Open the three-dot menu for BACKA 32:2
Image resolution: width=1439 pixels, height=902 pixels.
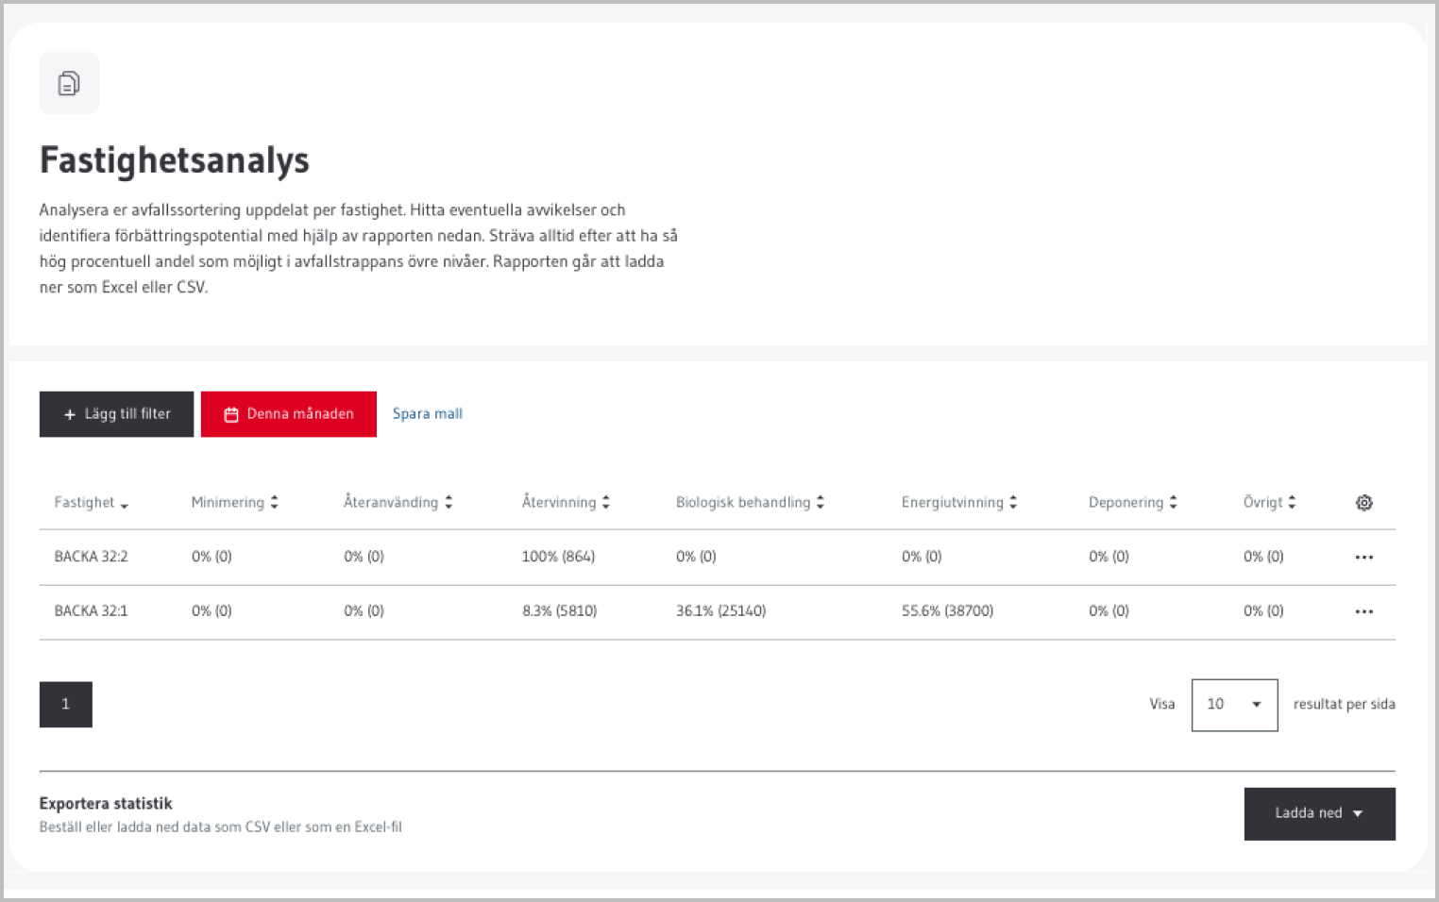(x=1363, y=558)
